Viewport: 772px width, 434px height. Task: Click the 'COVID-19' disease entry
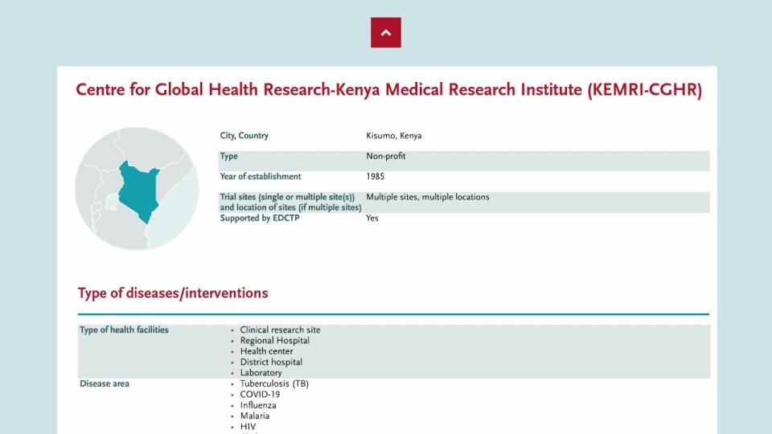260,395
